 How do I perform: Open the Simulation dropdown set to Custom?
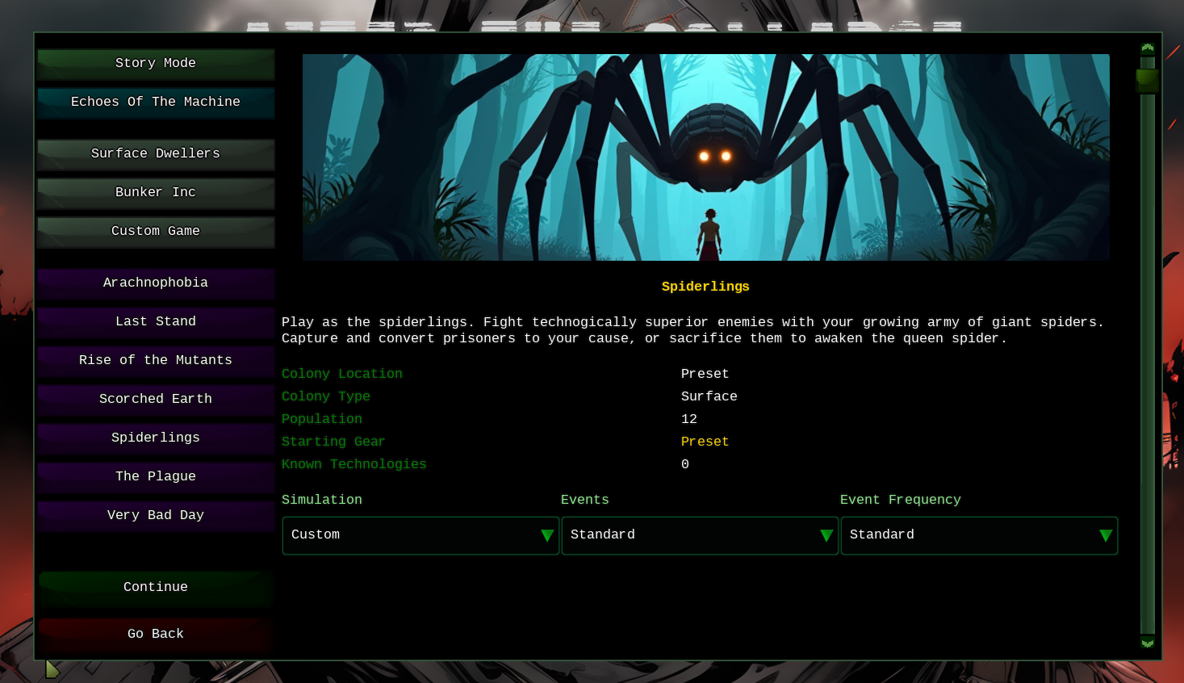pyautogui.click(x=420, y=535)
